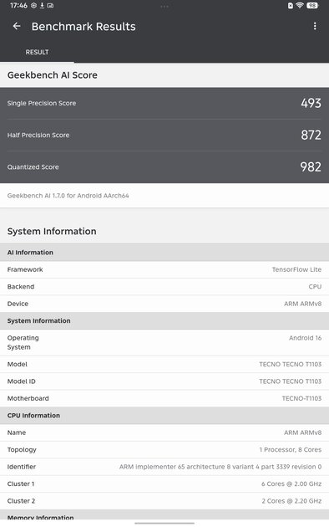
Task: Tap the Cluster 2 row label
Action: 21,501
